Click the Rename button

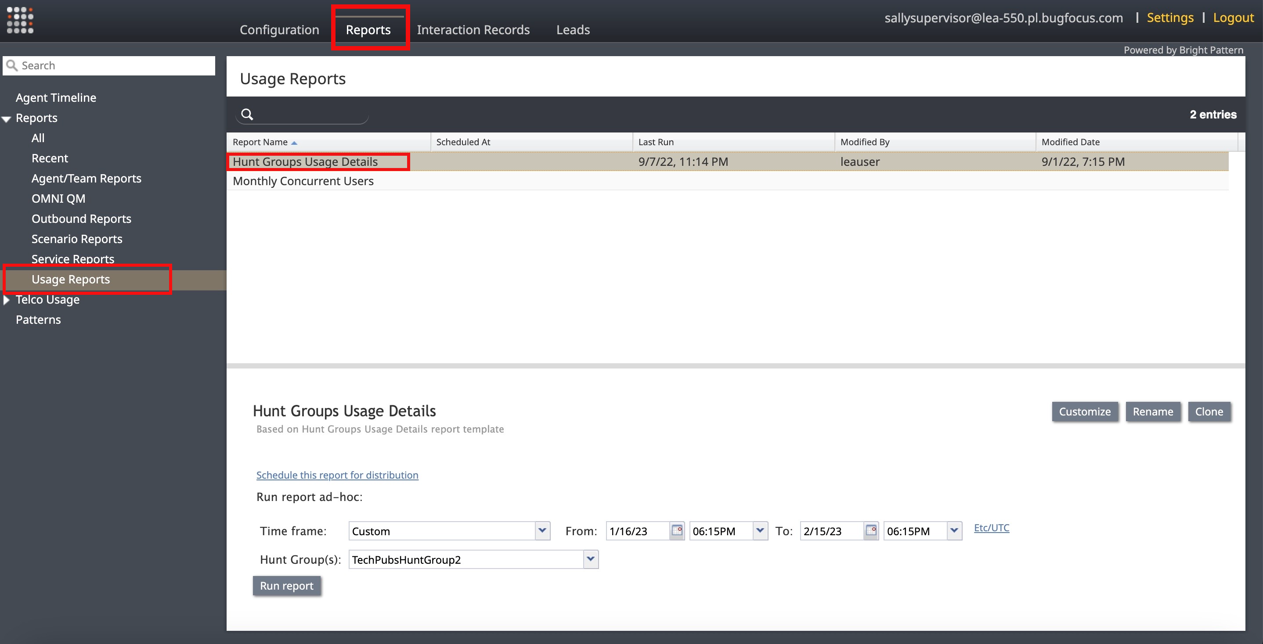1153,411
